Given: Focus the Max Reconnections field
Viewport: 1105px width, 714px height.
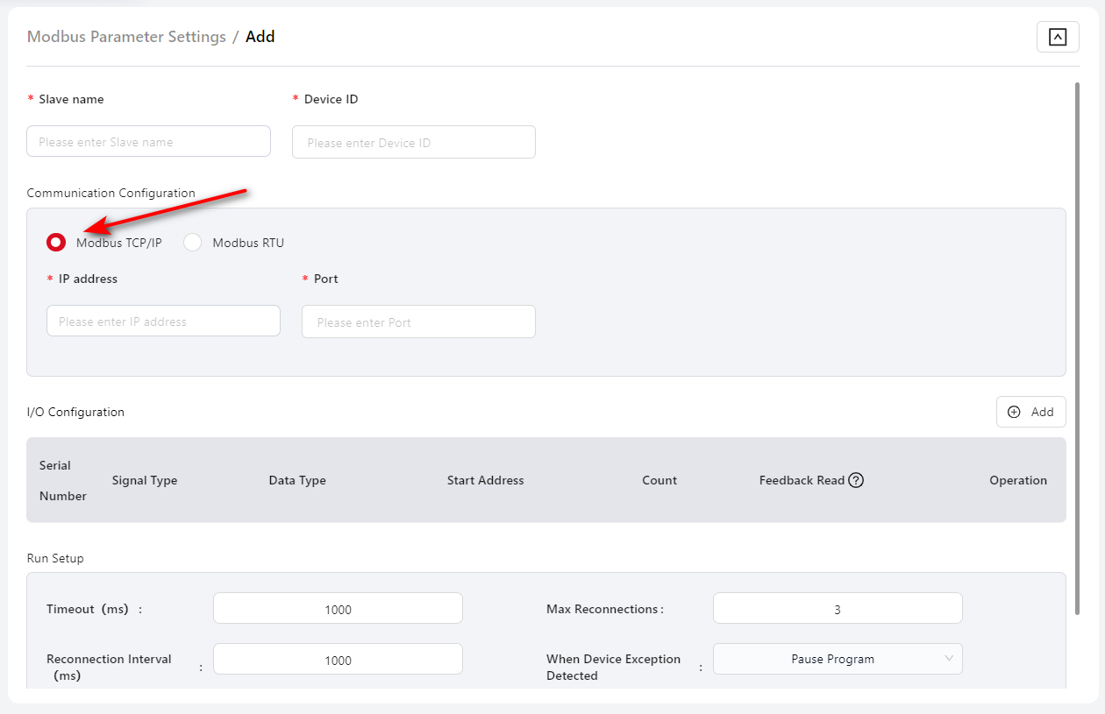Looking at the screenshot, I should [838, 609].
